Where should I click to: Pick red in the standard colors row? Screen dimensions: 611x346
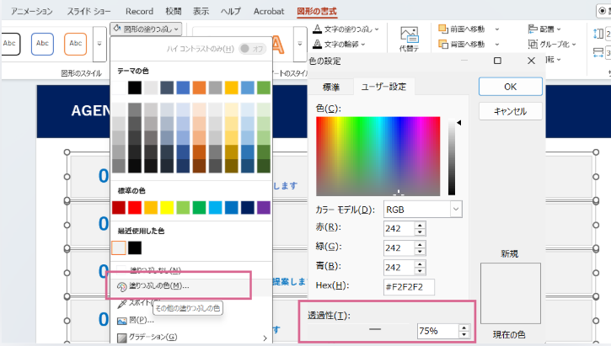[135, 207]
